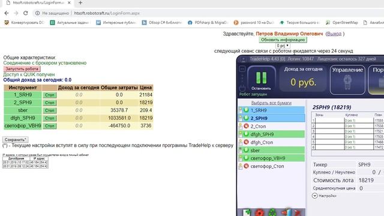The height and width of the screenshot is (216, 384).
Task: Click Стоп button for 1_SRH9 in the web table
Action: (x=49, y=95)
